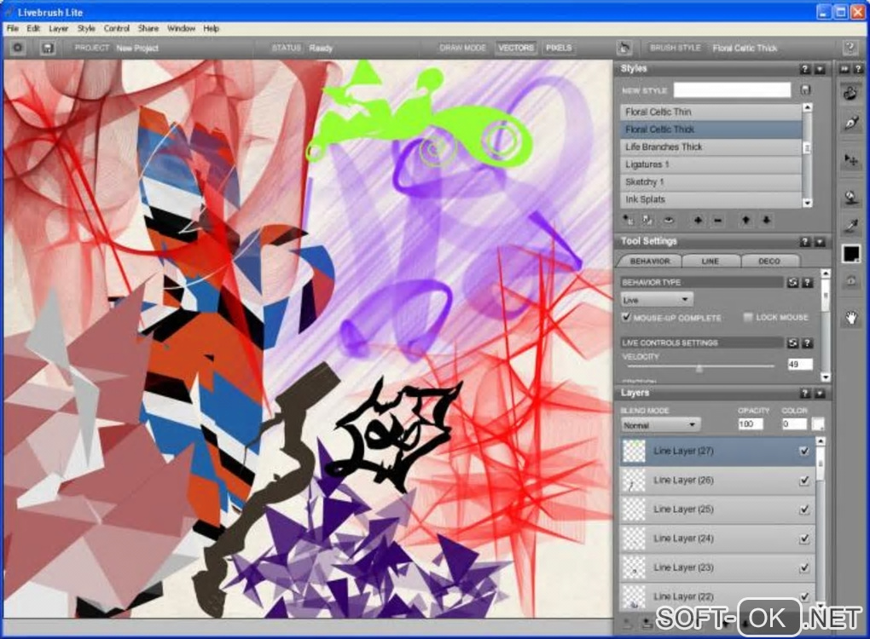Click the save project disk icon

point(49,49)
